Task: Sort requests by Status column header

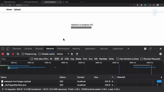Action: coord(63,77)
